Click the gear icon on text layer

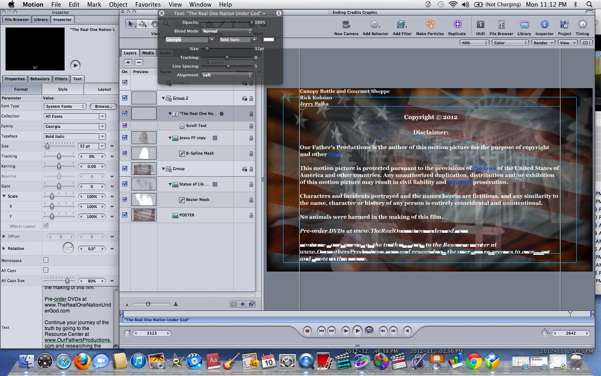click(x=222, y=114)
